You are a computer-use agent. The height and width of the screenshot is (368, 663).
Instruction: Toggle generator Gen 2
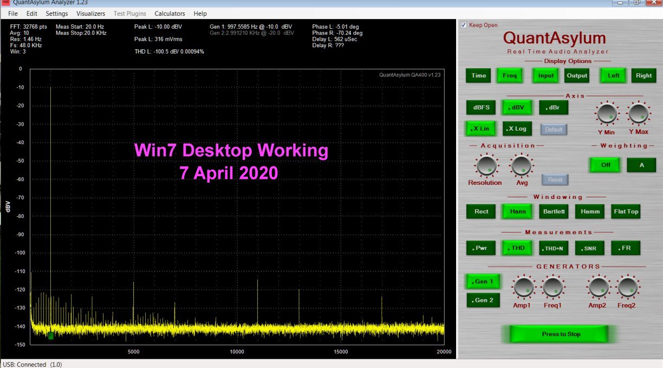coord(483,300)
